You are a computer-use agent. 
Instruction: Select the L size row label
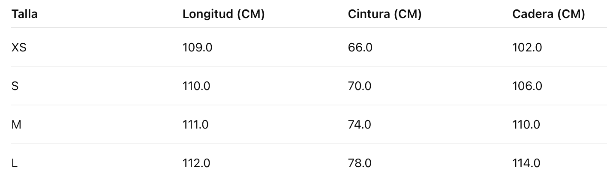(15, 163)
